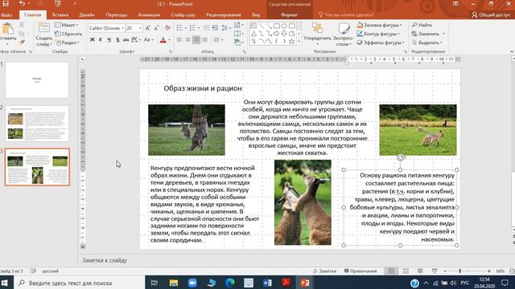The width and height of the screenshot is (515, 289).
Task: Clear all formatting with the eraser icon
Action: pos(167,28)
